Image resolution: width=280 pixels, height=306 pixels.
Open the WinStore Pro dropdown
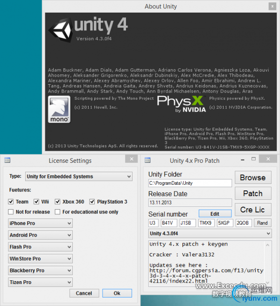tap(40, 259)
